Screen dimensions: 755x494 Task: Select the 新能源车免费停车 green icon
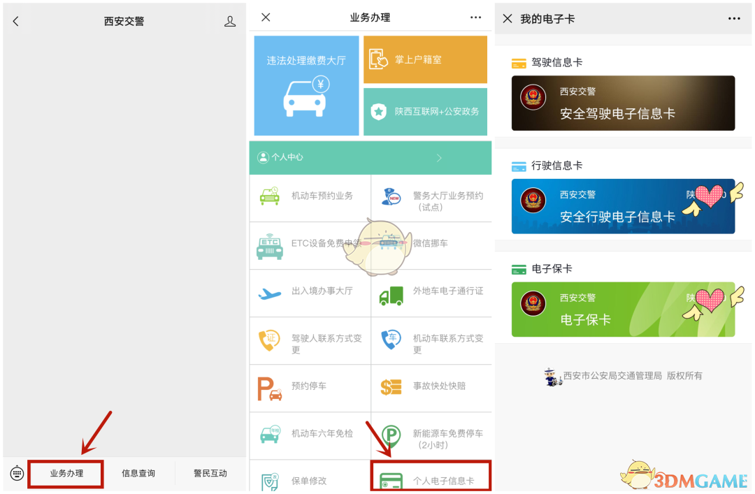391,436
